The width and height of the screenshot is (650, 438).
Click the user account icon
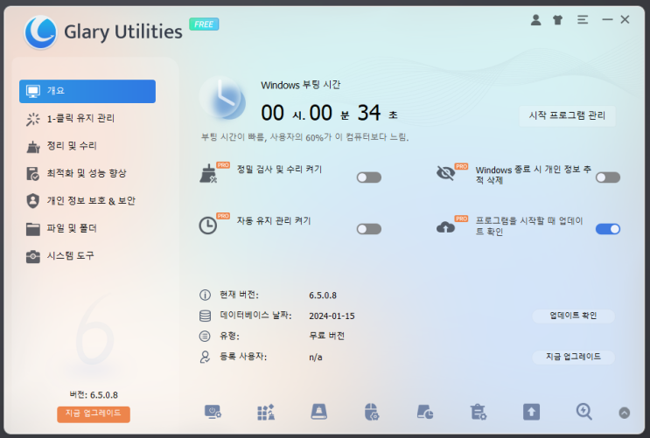(535, 19)
